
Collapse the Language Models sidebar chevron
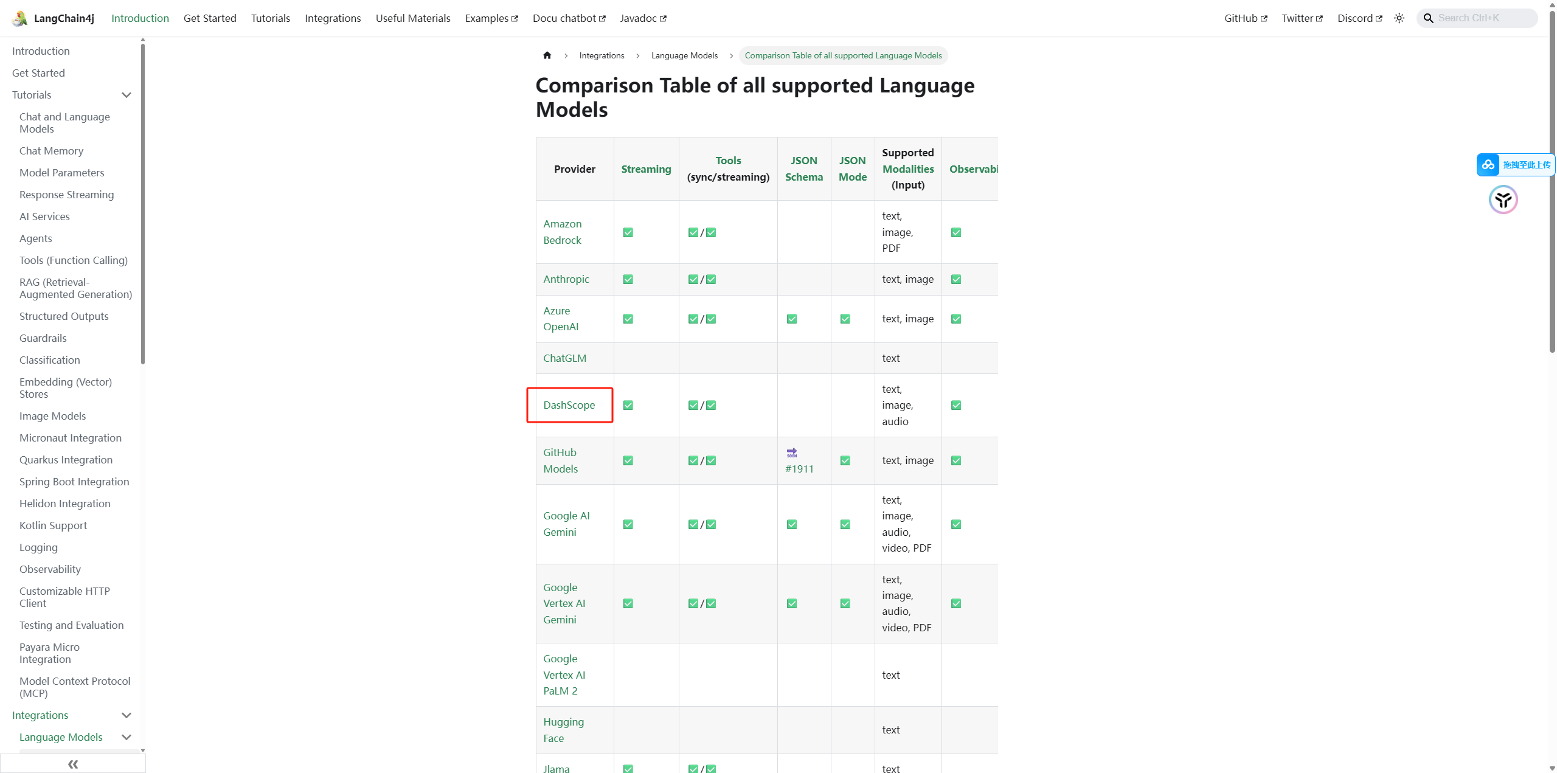tap(127, 737)
